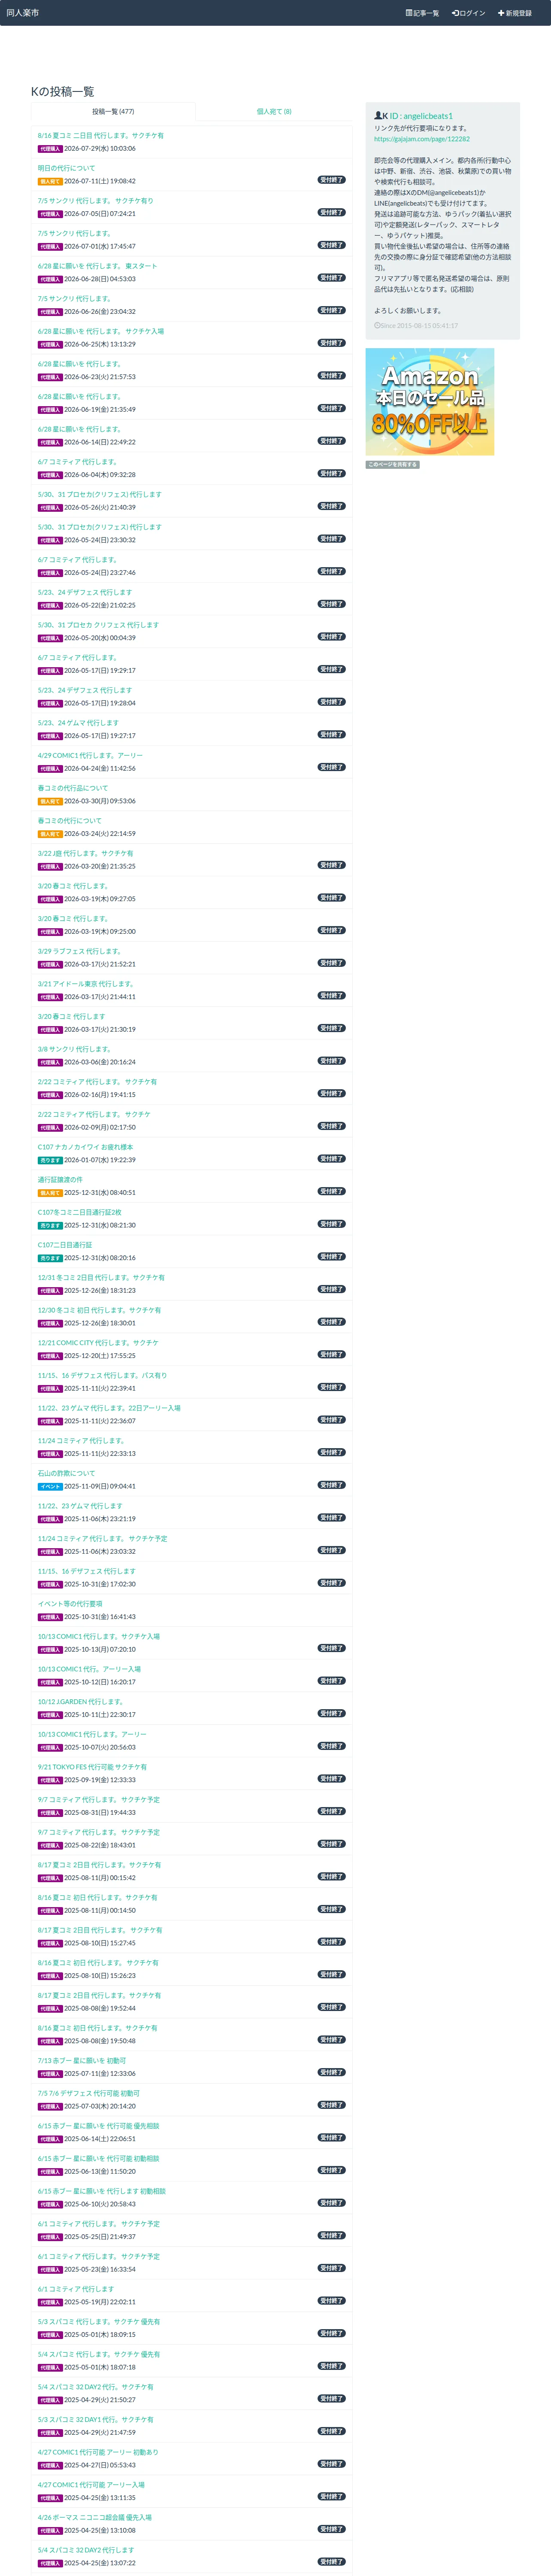Go to 同人楽市 site home logo
551x2576 pixels.
point(23,13)
